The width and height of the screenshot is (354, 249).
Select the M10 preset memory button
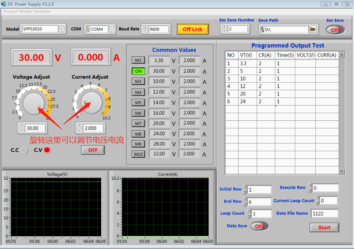(x=138, y=154)
